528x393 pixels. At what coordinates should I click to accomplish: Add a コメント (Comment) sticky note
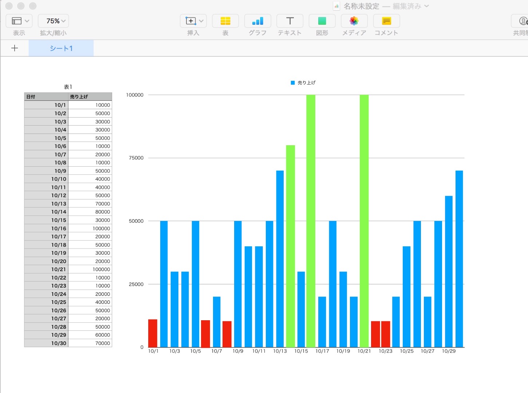[386, 21]
